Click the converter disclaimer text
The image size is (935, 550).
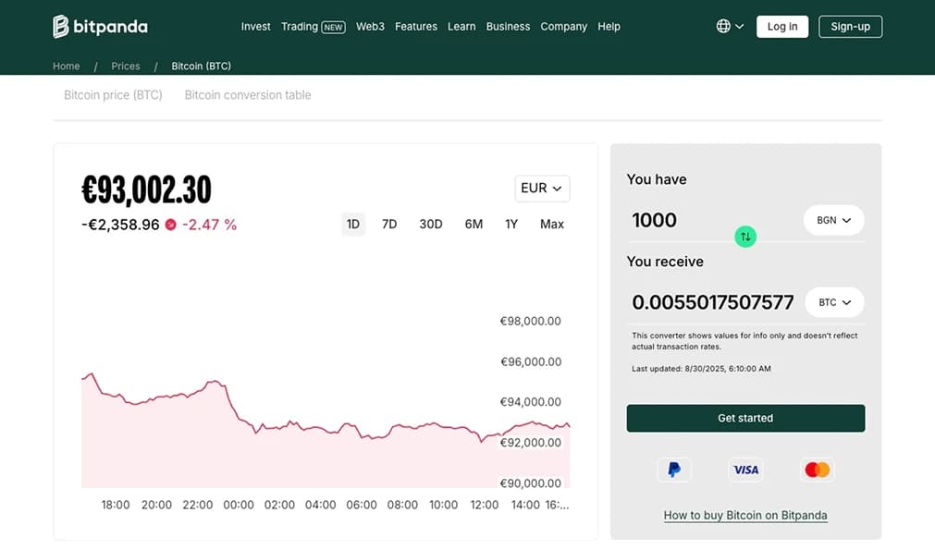(744, 341)
